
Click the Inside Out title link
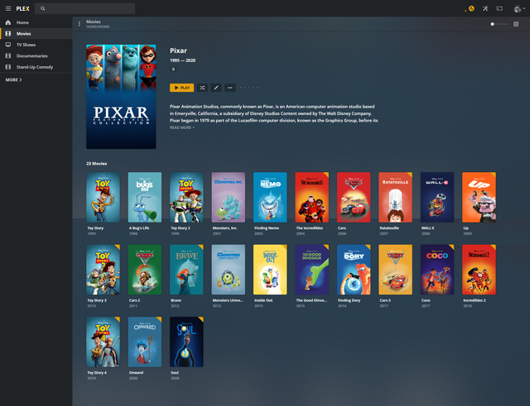tap(263, 300)
